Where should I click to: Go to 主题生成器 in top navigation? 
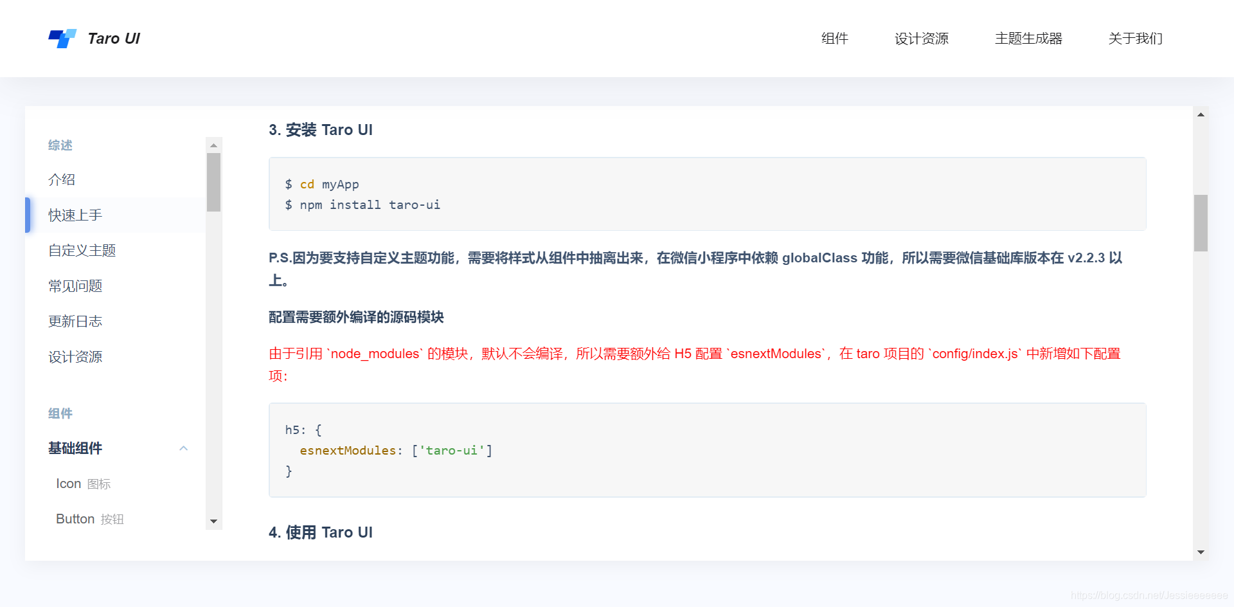click(x=1028, y=39)
